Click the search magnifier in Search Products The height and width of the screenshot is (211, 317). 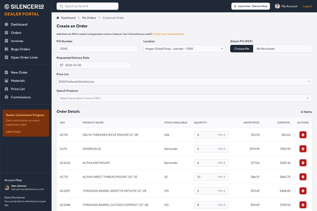(307, 98)
